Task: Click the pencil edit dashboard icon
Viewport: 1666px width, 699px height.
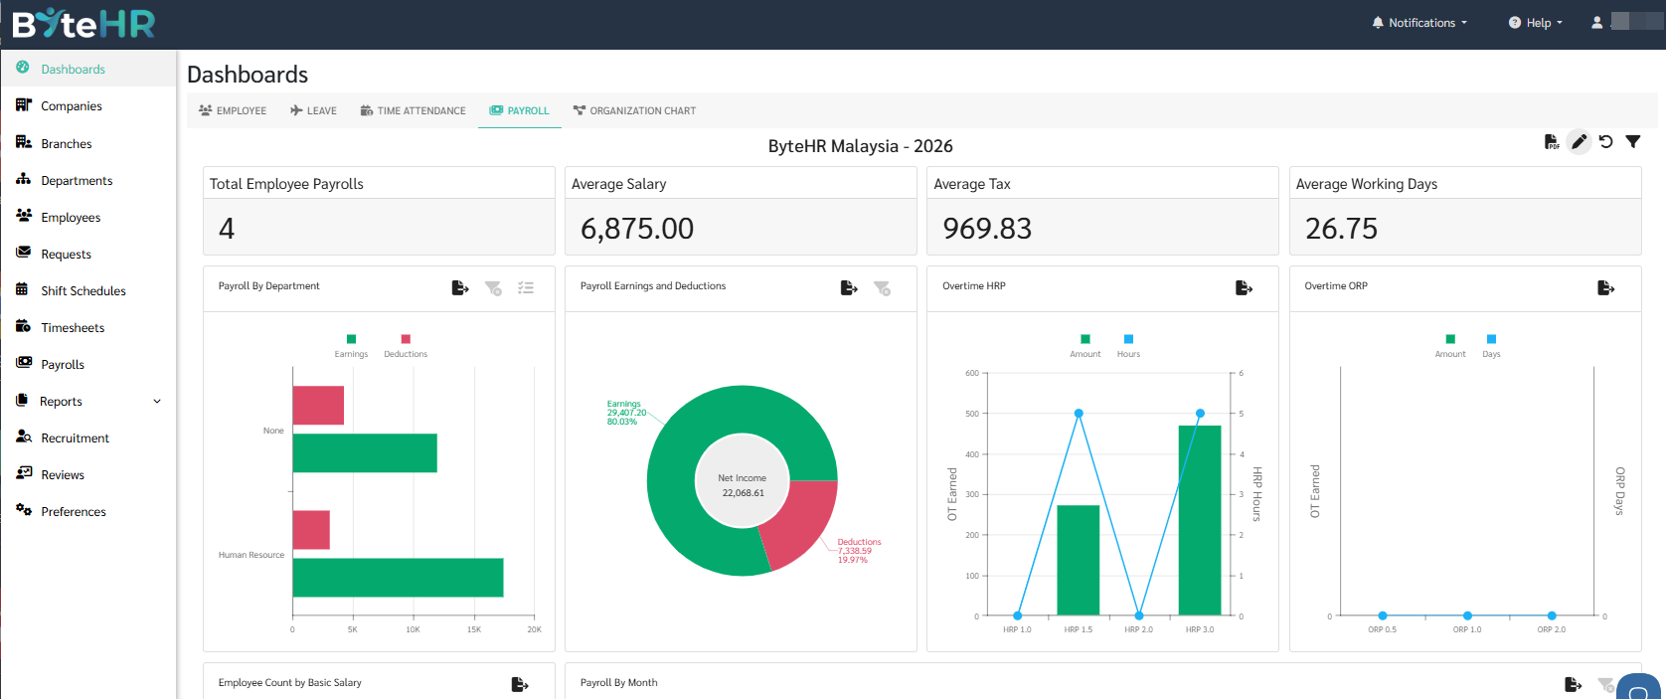Action: (x=1579, y=142)
